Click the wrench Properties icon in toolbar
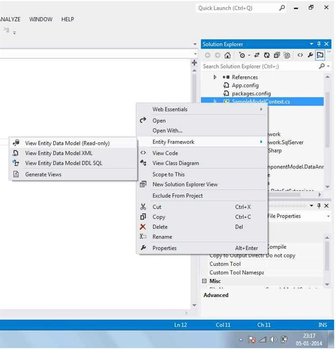The image size is (335, 349). click(x=310, y=55)
